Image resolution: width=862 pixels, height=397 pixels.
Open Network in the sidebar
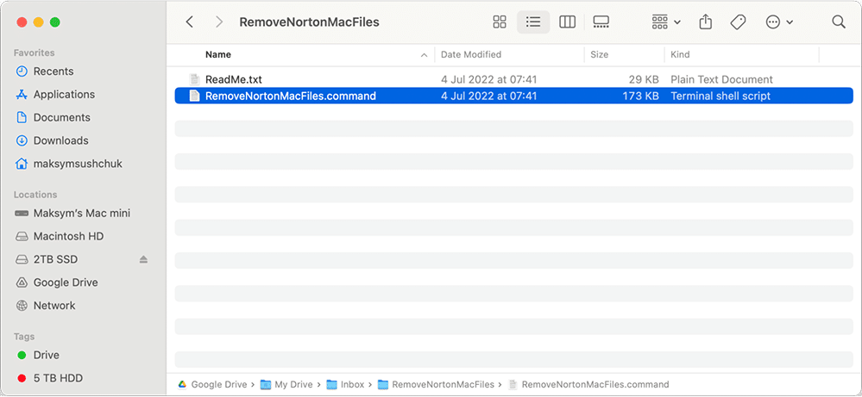click(x=54, y=306)
